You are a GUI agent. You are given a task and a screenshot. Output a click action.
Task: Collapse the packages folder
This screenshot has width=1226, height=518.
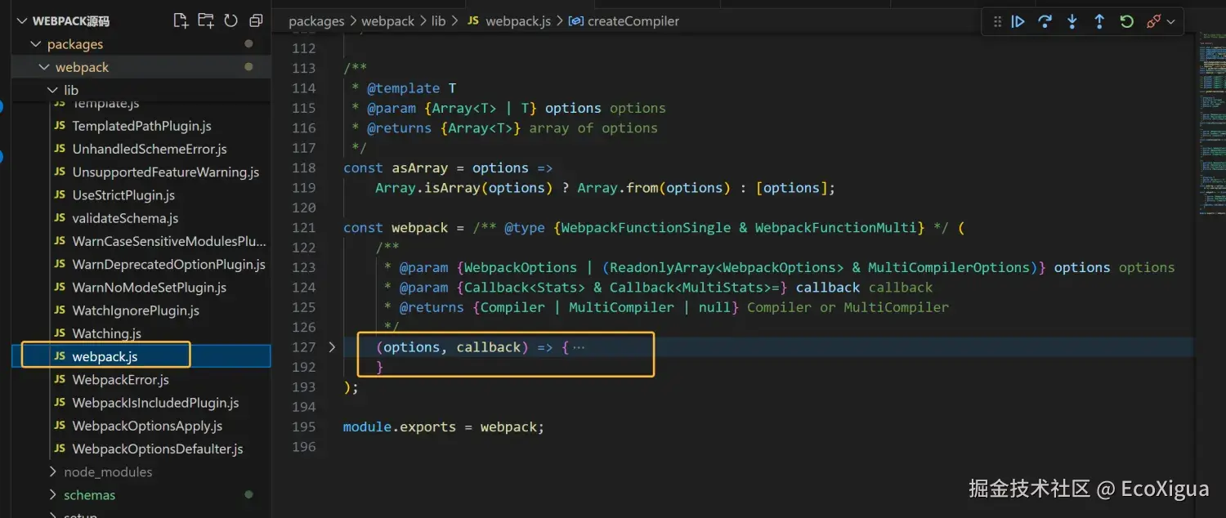pyautogui.click(x=35, y=44)
